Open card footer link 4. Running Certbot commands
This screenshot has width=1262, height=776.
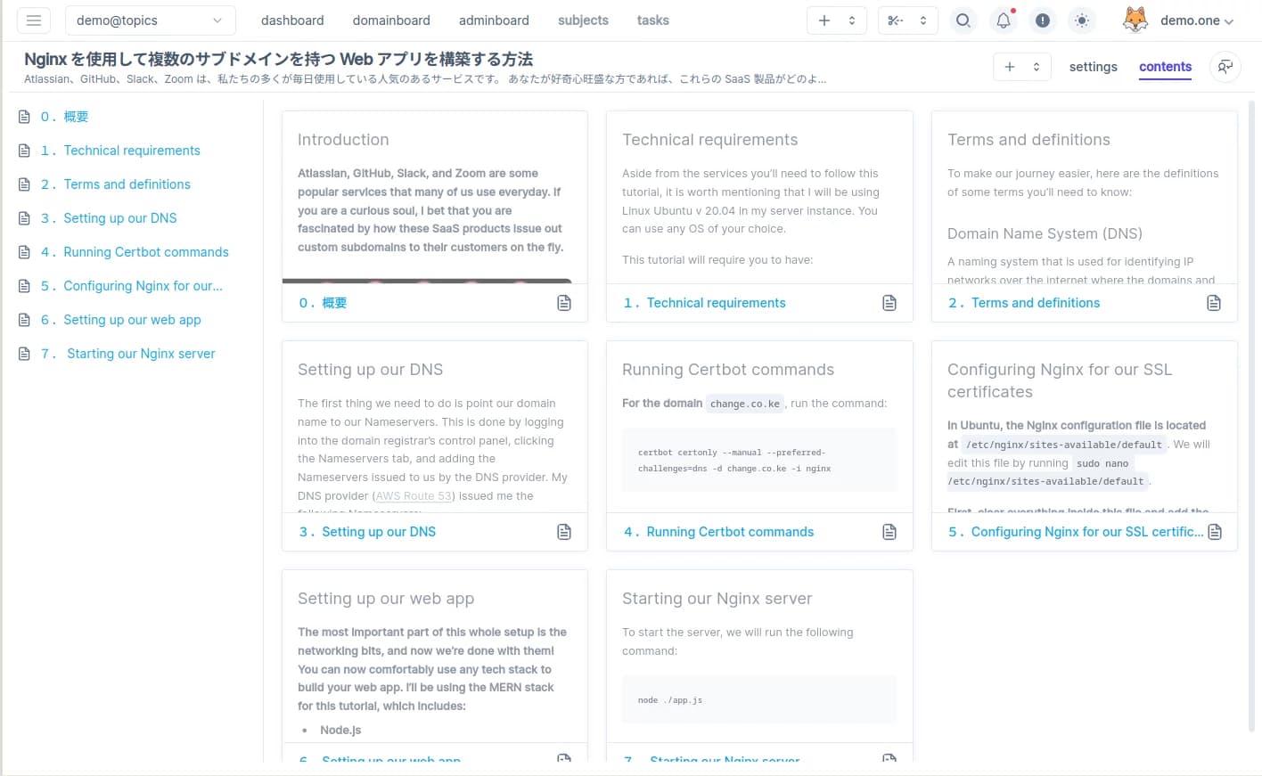[718, 532]
